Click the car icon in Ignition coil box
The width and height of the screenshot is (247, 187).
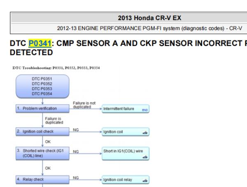pyautogui.click(x=145, y=133)
